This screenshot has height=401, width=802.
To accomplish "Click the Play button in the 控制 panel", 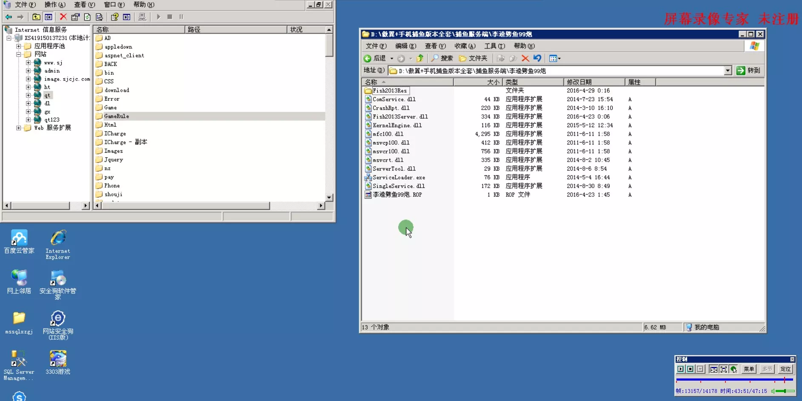I will pyautogui.click(x=680, y=369).
